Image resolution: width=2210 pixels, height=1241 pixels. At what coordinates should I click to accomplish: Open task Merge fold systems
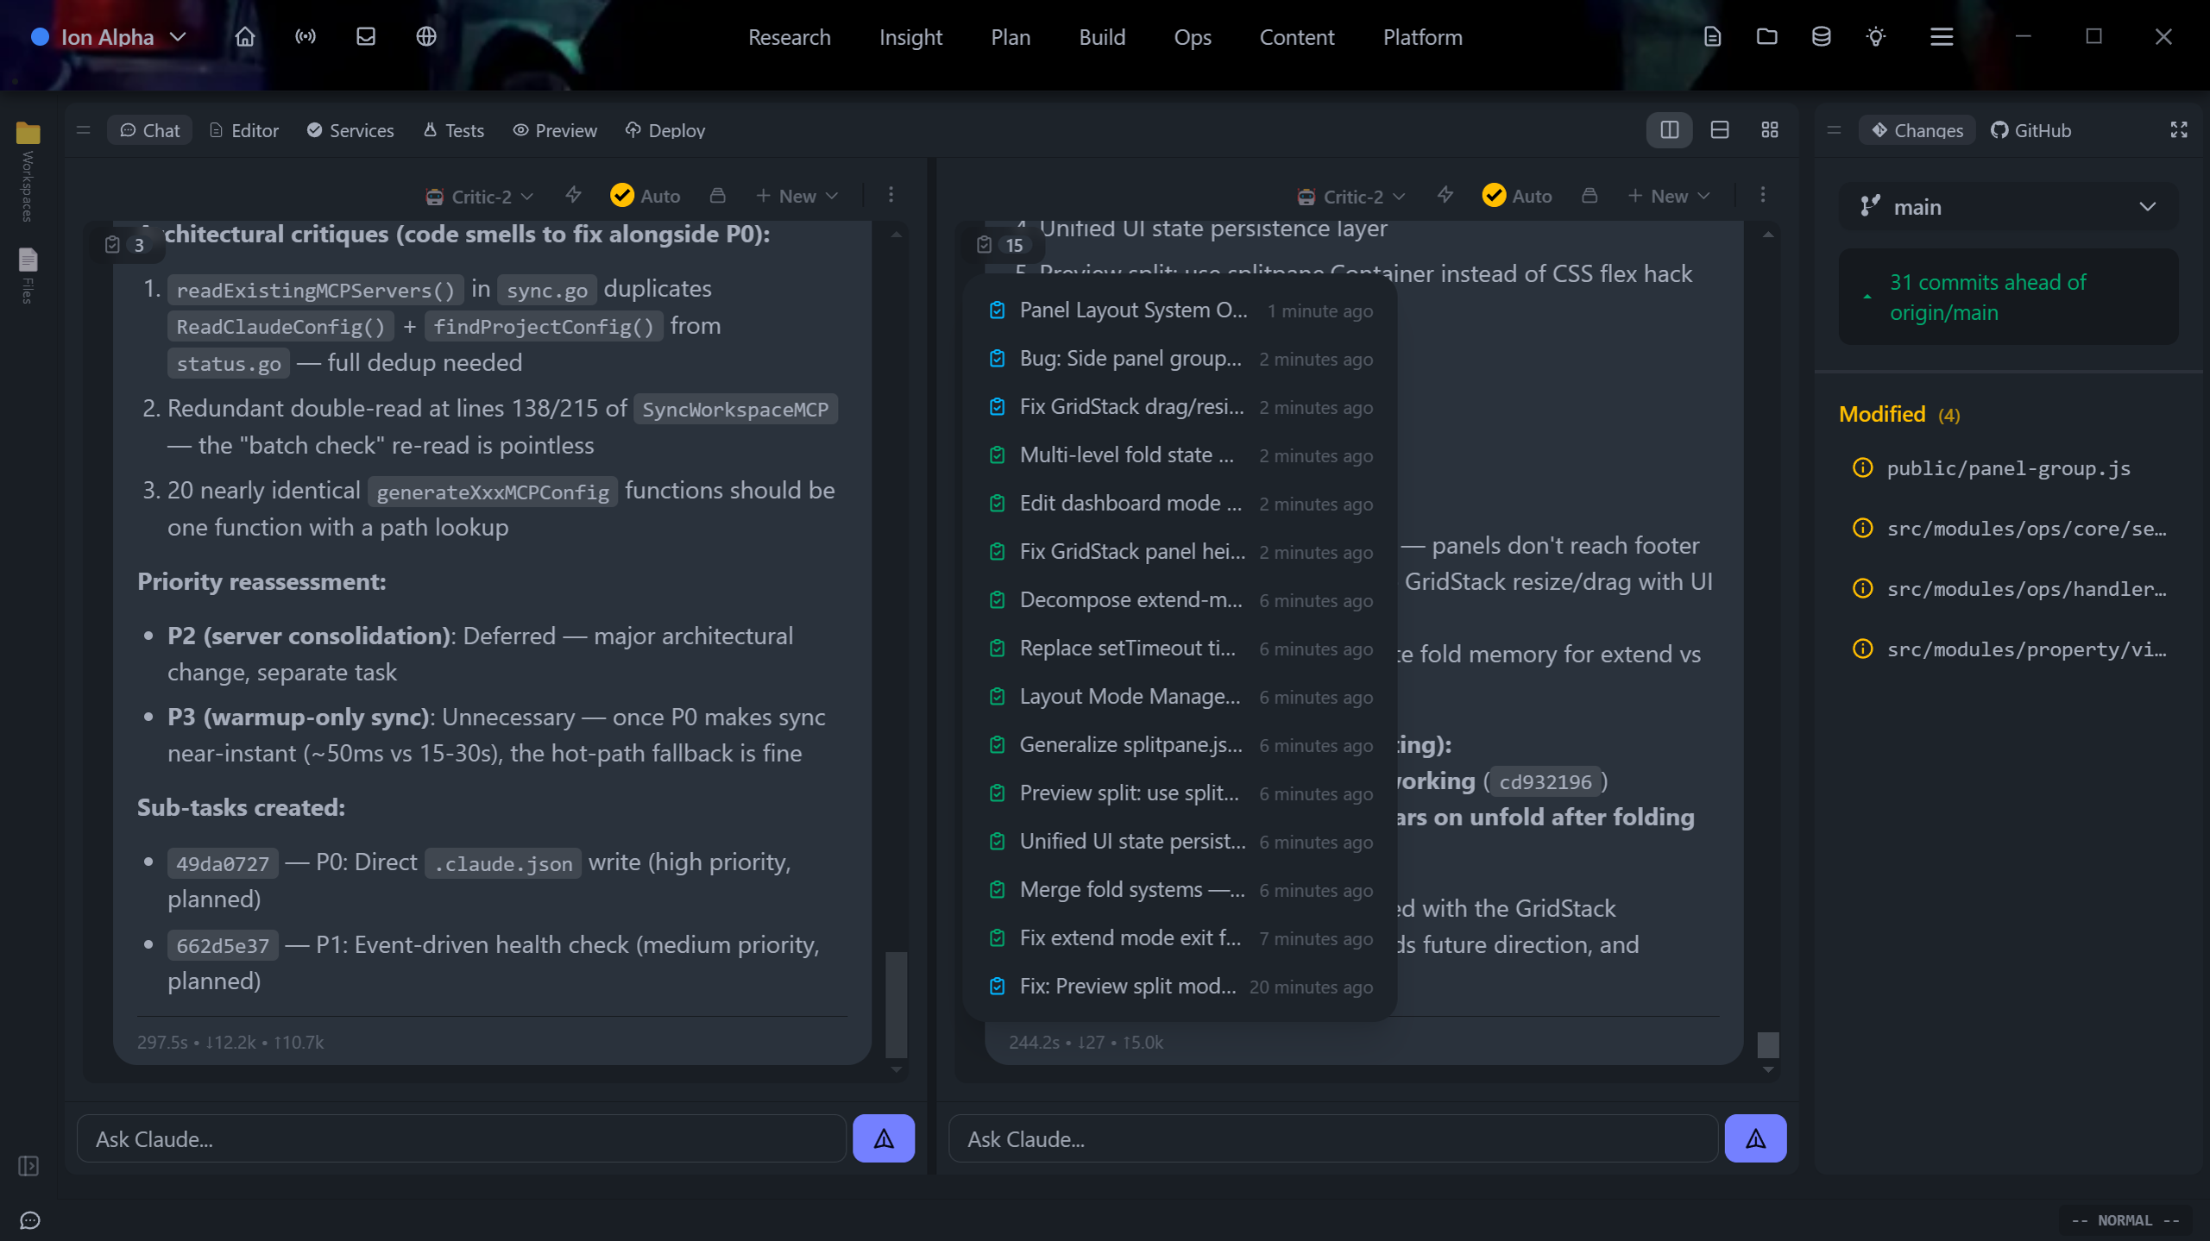tap(1180, 890)
